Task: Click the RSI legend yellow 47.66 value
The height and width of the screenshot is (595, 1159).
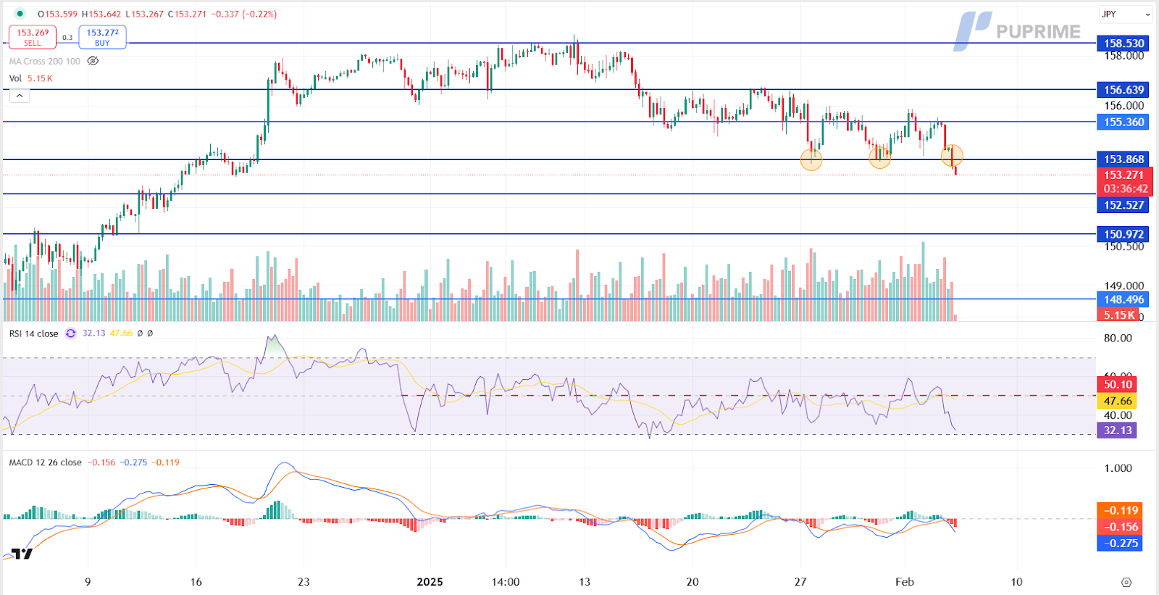Action: click(x=121, y=333)
